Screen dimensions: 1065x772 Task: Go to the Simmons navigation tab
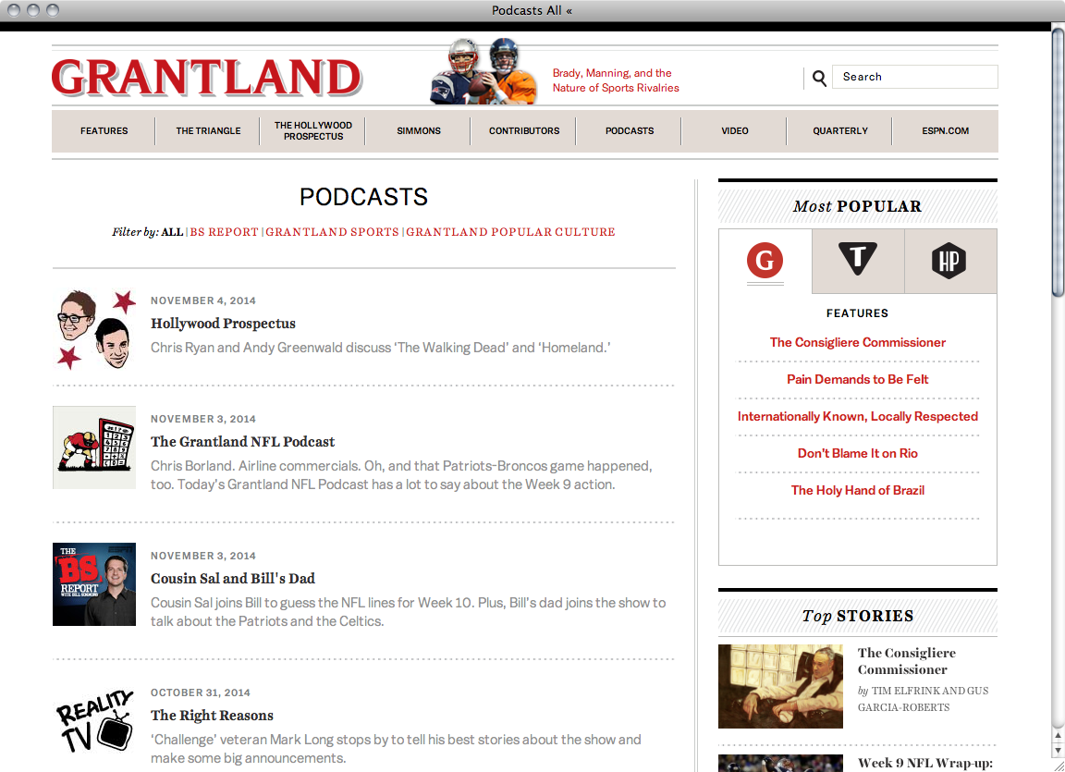(x=419, y=131)
